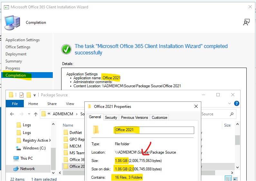Image resolution: width=256 pixels, height=181 pixels.
Task: Click the MECM folder icon
Action: 66,146
